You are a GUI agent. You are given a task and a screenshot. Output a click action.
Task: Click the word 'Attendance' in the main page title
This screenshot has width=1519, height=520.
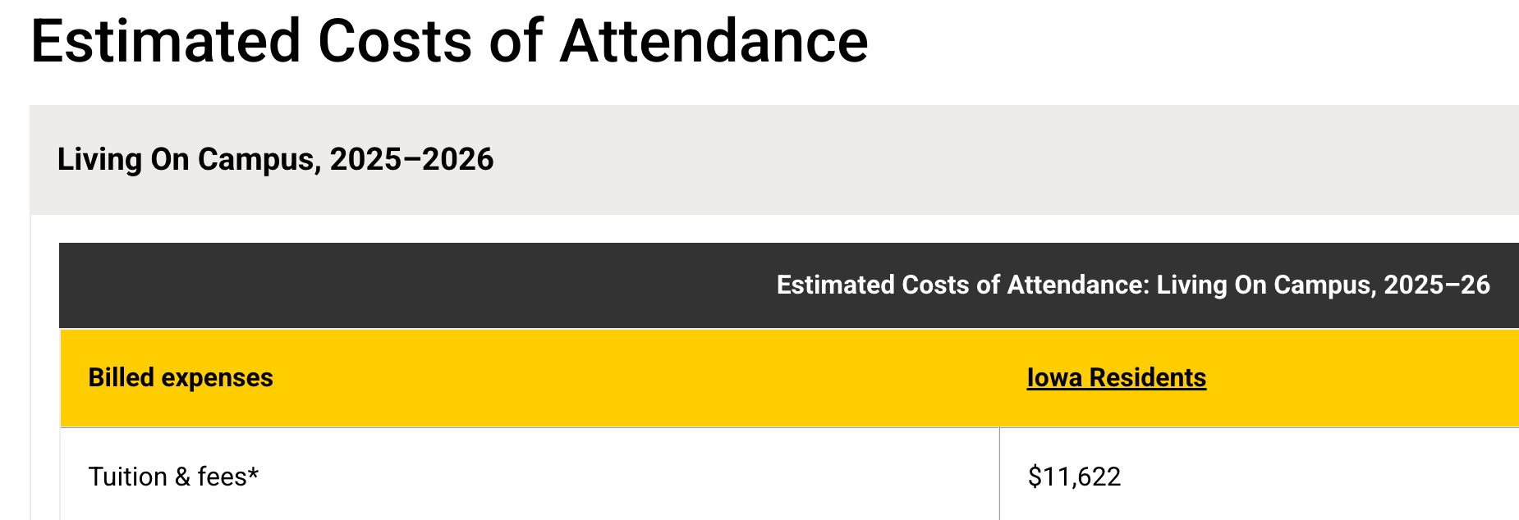[x=714, y=41]
